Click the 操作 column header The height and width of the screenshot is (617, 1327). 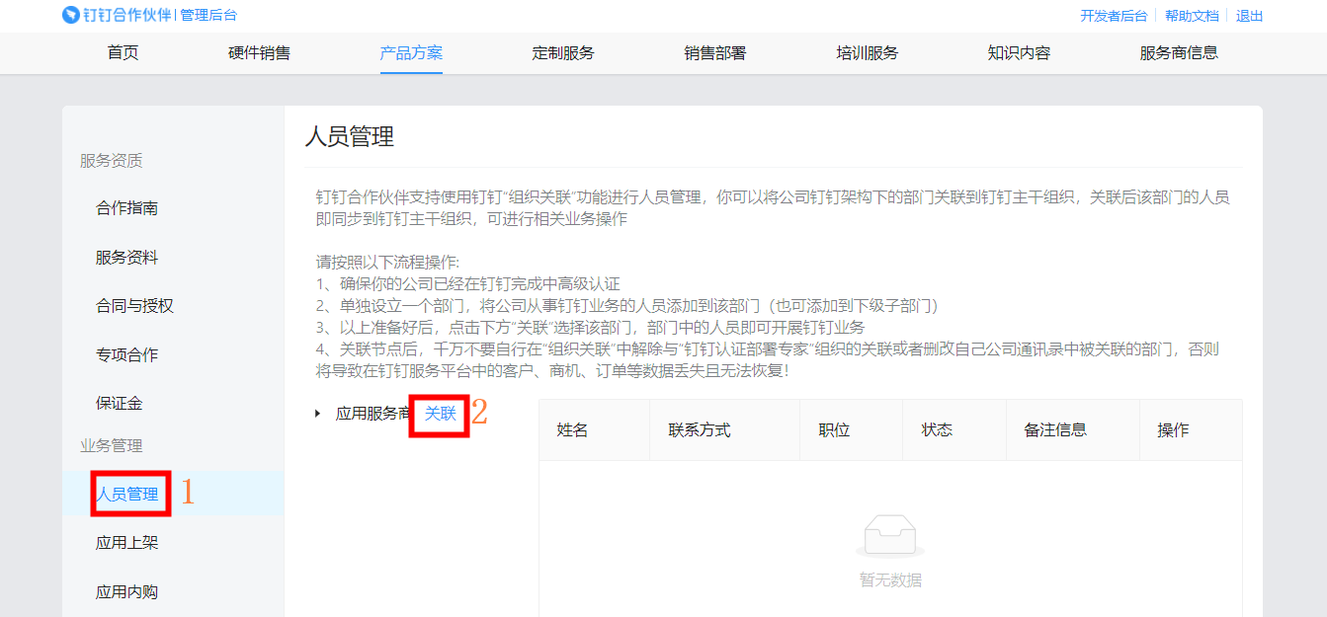1173,429
